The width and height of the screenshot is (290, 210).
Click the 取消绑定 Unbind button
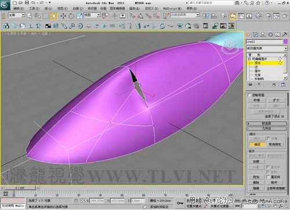coord(275,144)
